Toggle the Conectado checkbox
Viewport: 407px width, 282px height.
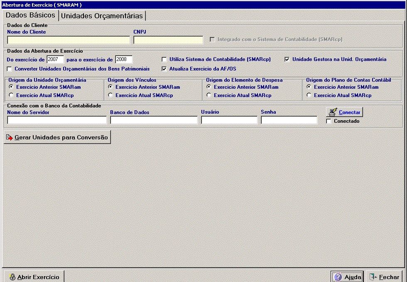[329, 121]
